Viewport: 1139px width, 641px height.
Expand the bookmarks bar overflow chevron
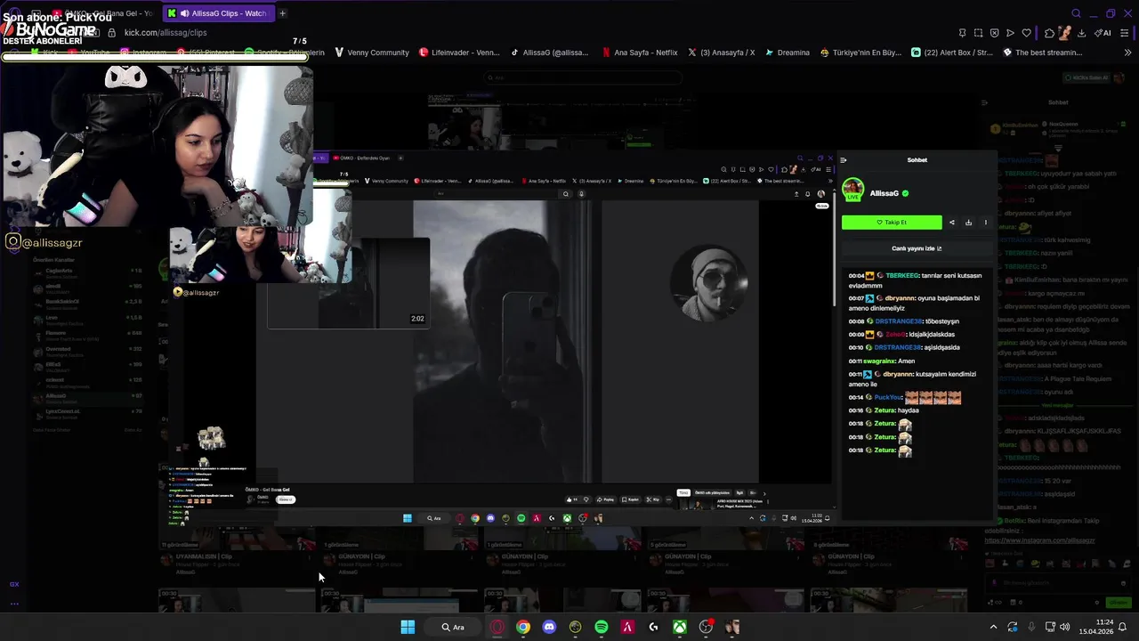click(x=1128, y=53)
